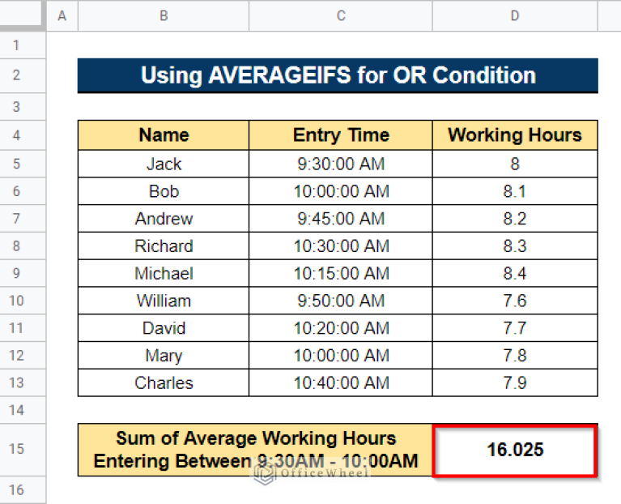Screen dimensions: 621x504
Task: Select the cell containing 'Jack'
Action: tap(164, 164)
